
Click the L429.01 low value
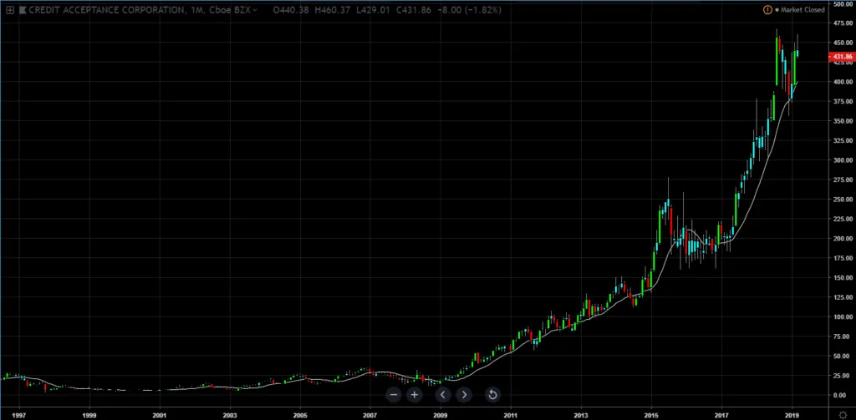point(374,10)
